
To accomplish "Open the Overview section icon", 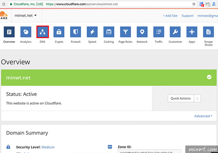I will click(9, 32).
